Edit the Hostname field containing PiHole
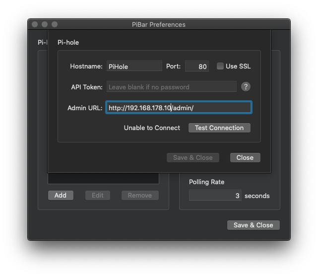 point(134,66)
